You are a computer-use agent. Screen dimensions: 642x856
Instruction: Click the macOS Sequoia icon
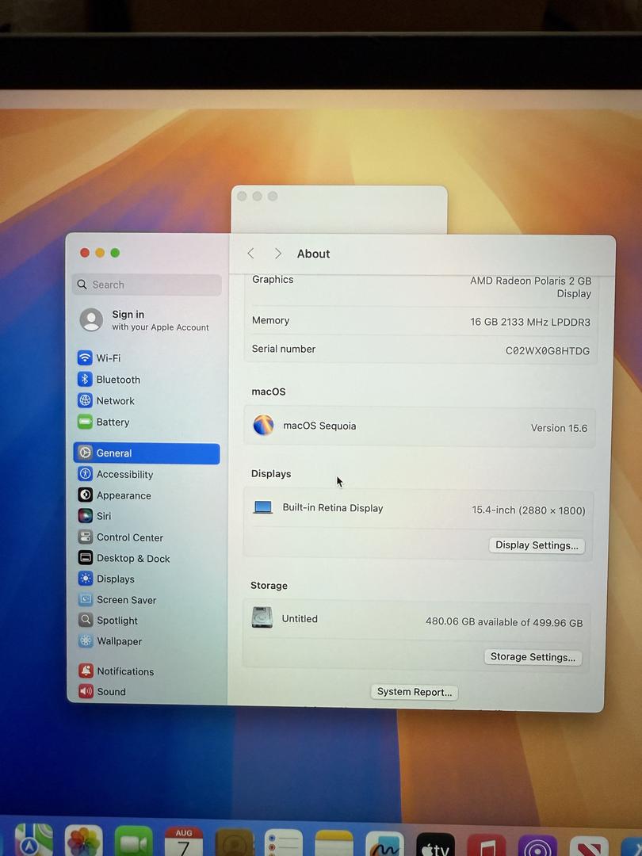tap(263, 426)
